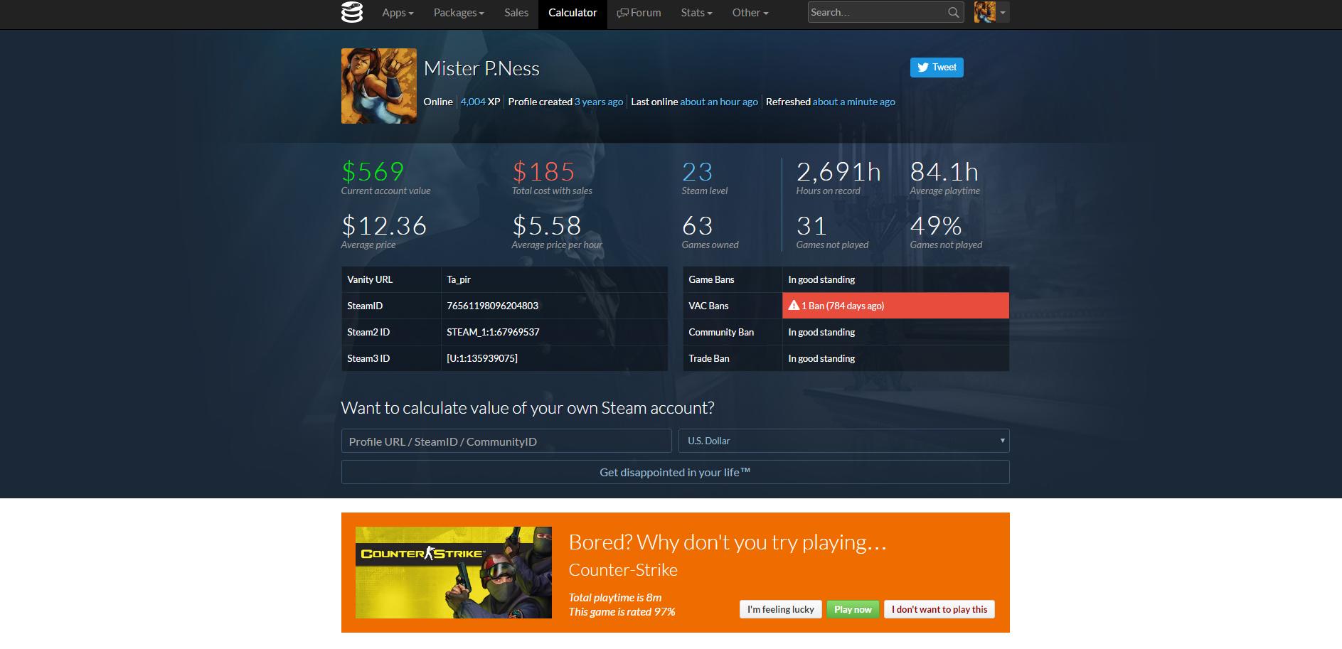Click the 63 games owned value
Screen dimensions: 1342x649
point(697,225)
